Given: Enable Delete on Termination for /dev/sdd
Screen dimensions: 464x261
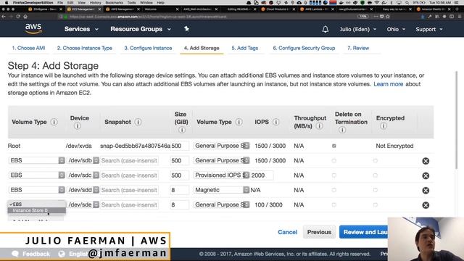Looking at the screenshot, I should tap(333, 190).
